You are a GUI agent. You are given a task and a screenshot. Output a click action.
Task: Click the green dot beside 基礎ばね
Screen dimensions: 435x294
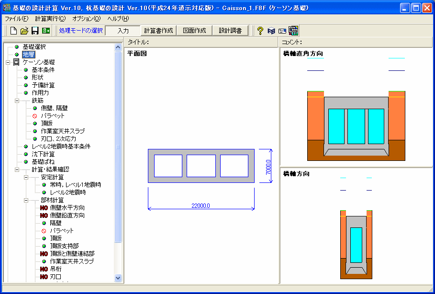[26, 162]
